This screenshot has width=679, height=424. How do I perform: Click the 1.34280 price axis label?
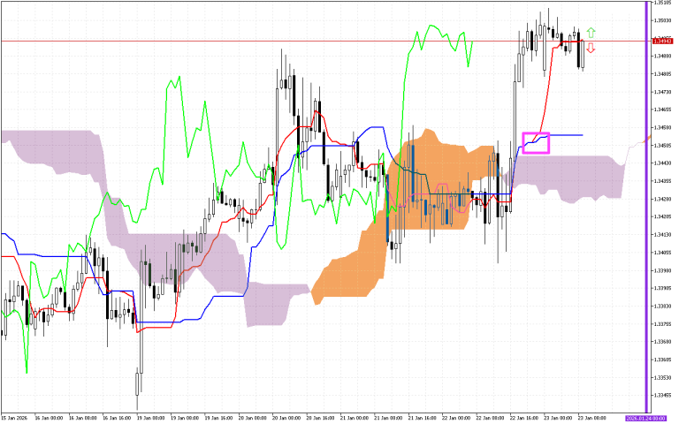click(x=663, y=199)
